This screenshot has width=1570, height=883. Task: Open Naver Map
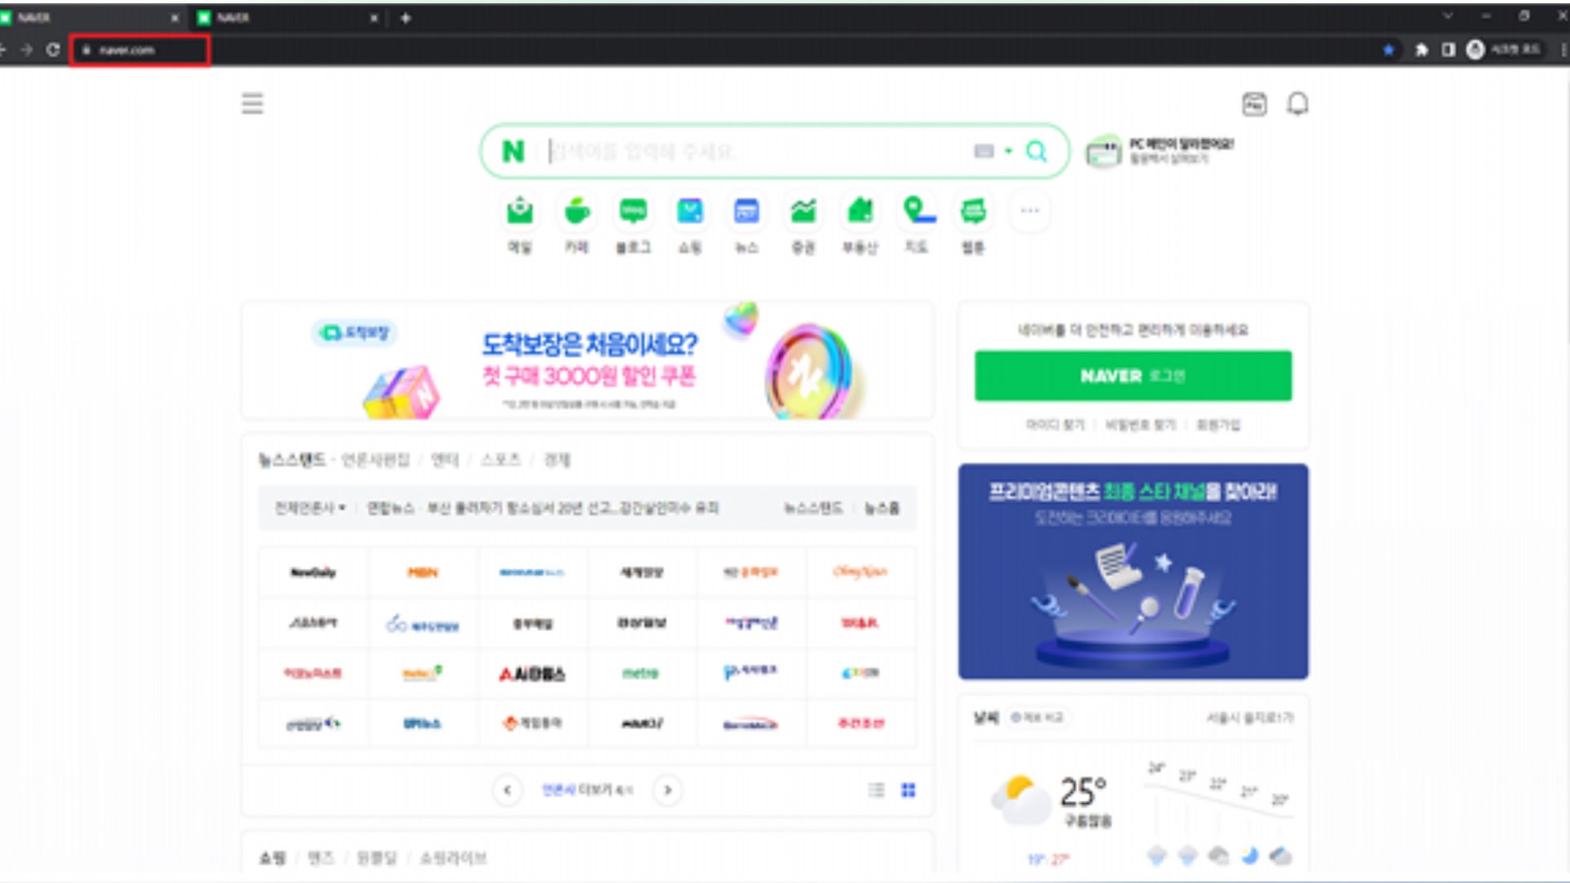pos(917,211)
